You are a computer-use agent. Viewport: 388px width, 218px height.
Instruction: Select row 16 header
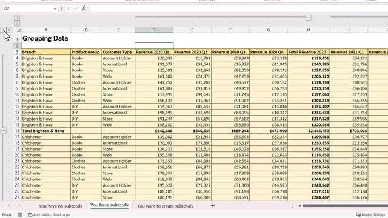click(17, 131)
